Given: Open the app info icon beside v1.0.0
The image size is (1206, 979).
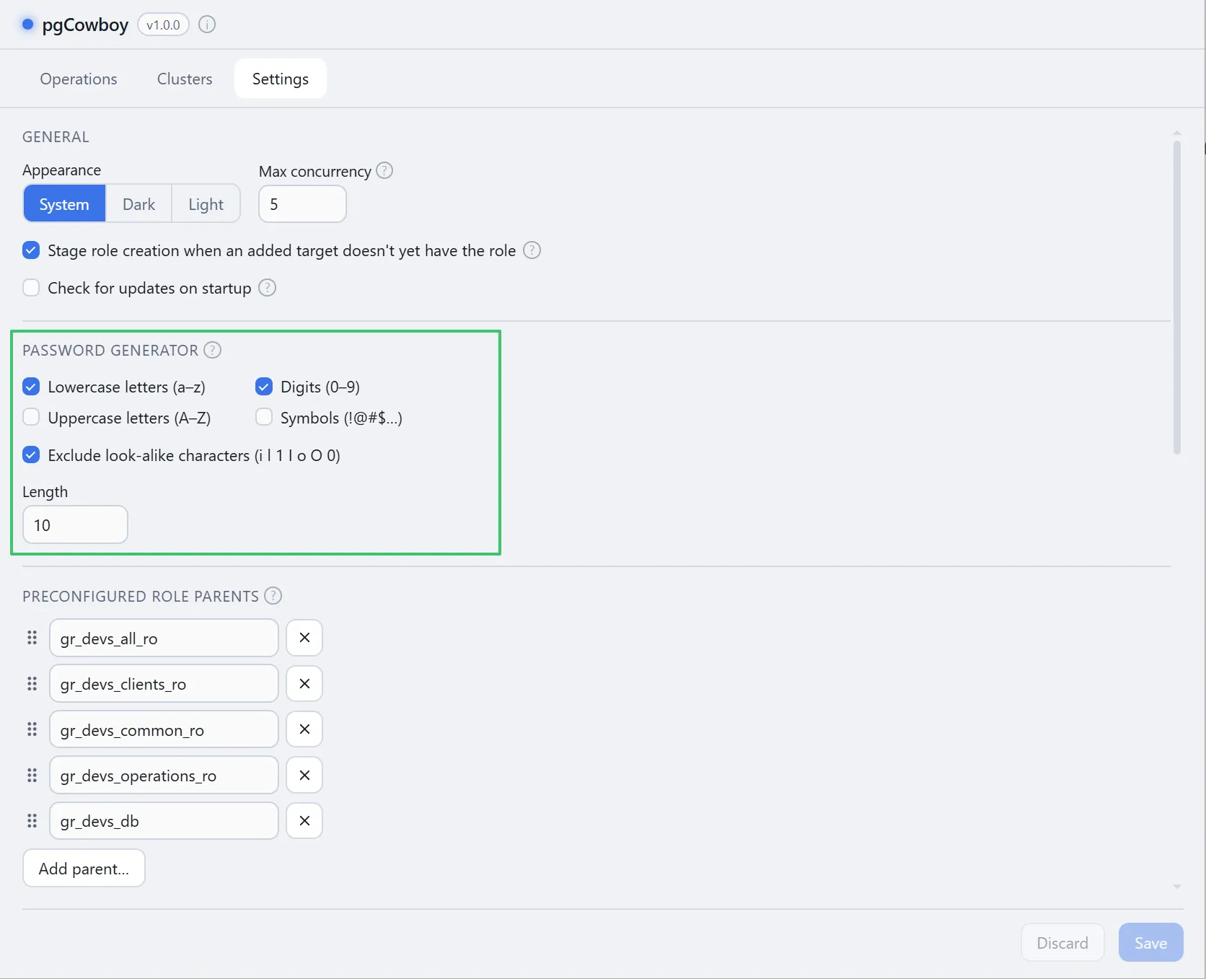Looking at the screenshot, I should click(x=207, y=25).
